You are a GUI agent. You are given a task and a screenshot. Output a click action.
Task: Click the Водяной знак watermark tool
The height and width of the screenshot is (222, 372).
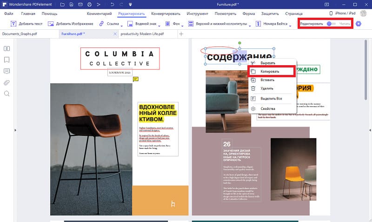(x=142, y=24)
